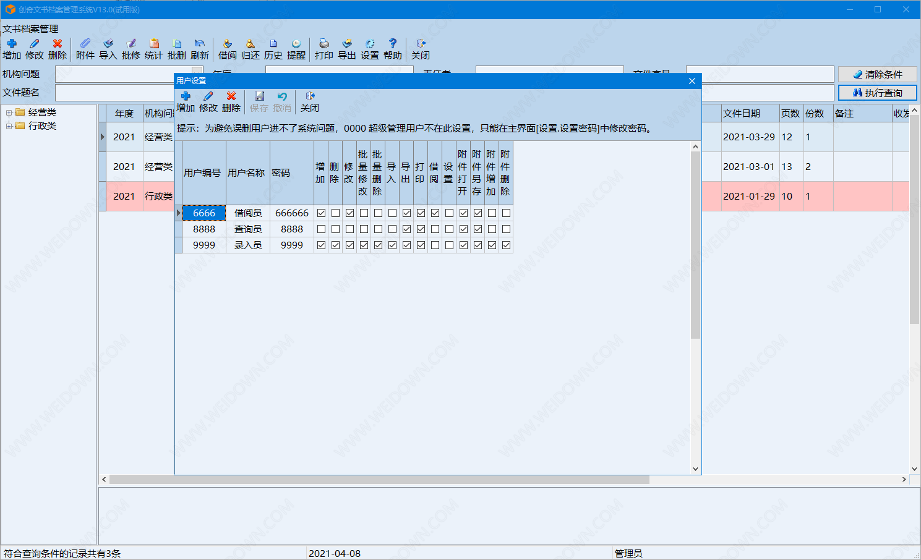Click 年度 column header in main table
921x560 pixels.
(124, 114)
